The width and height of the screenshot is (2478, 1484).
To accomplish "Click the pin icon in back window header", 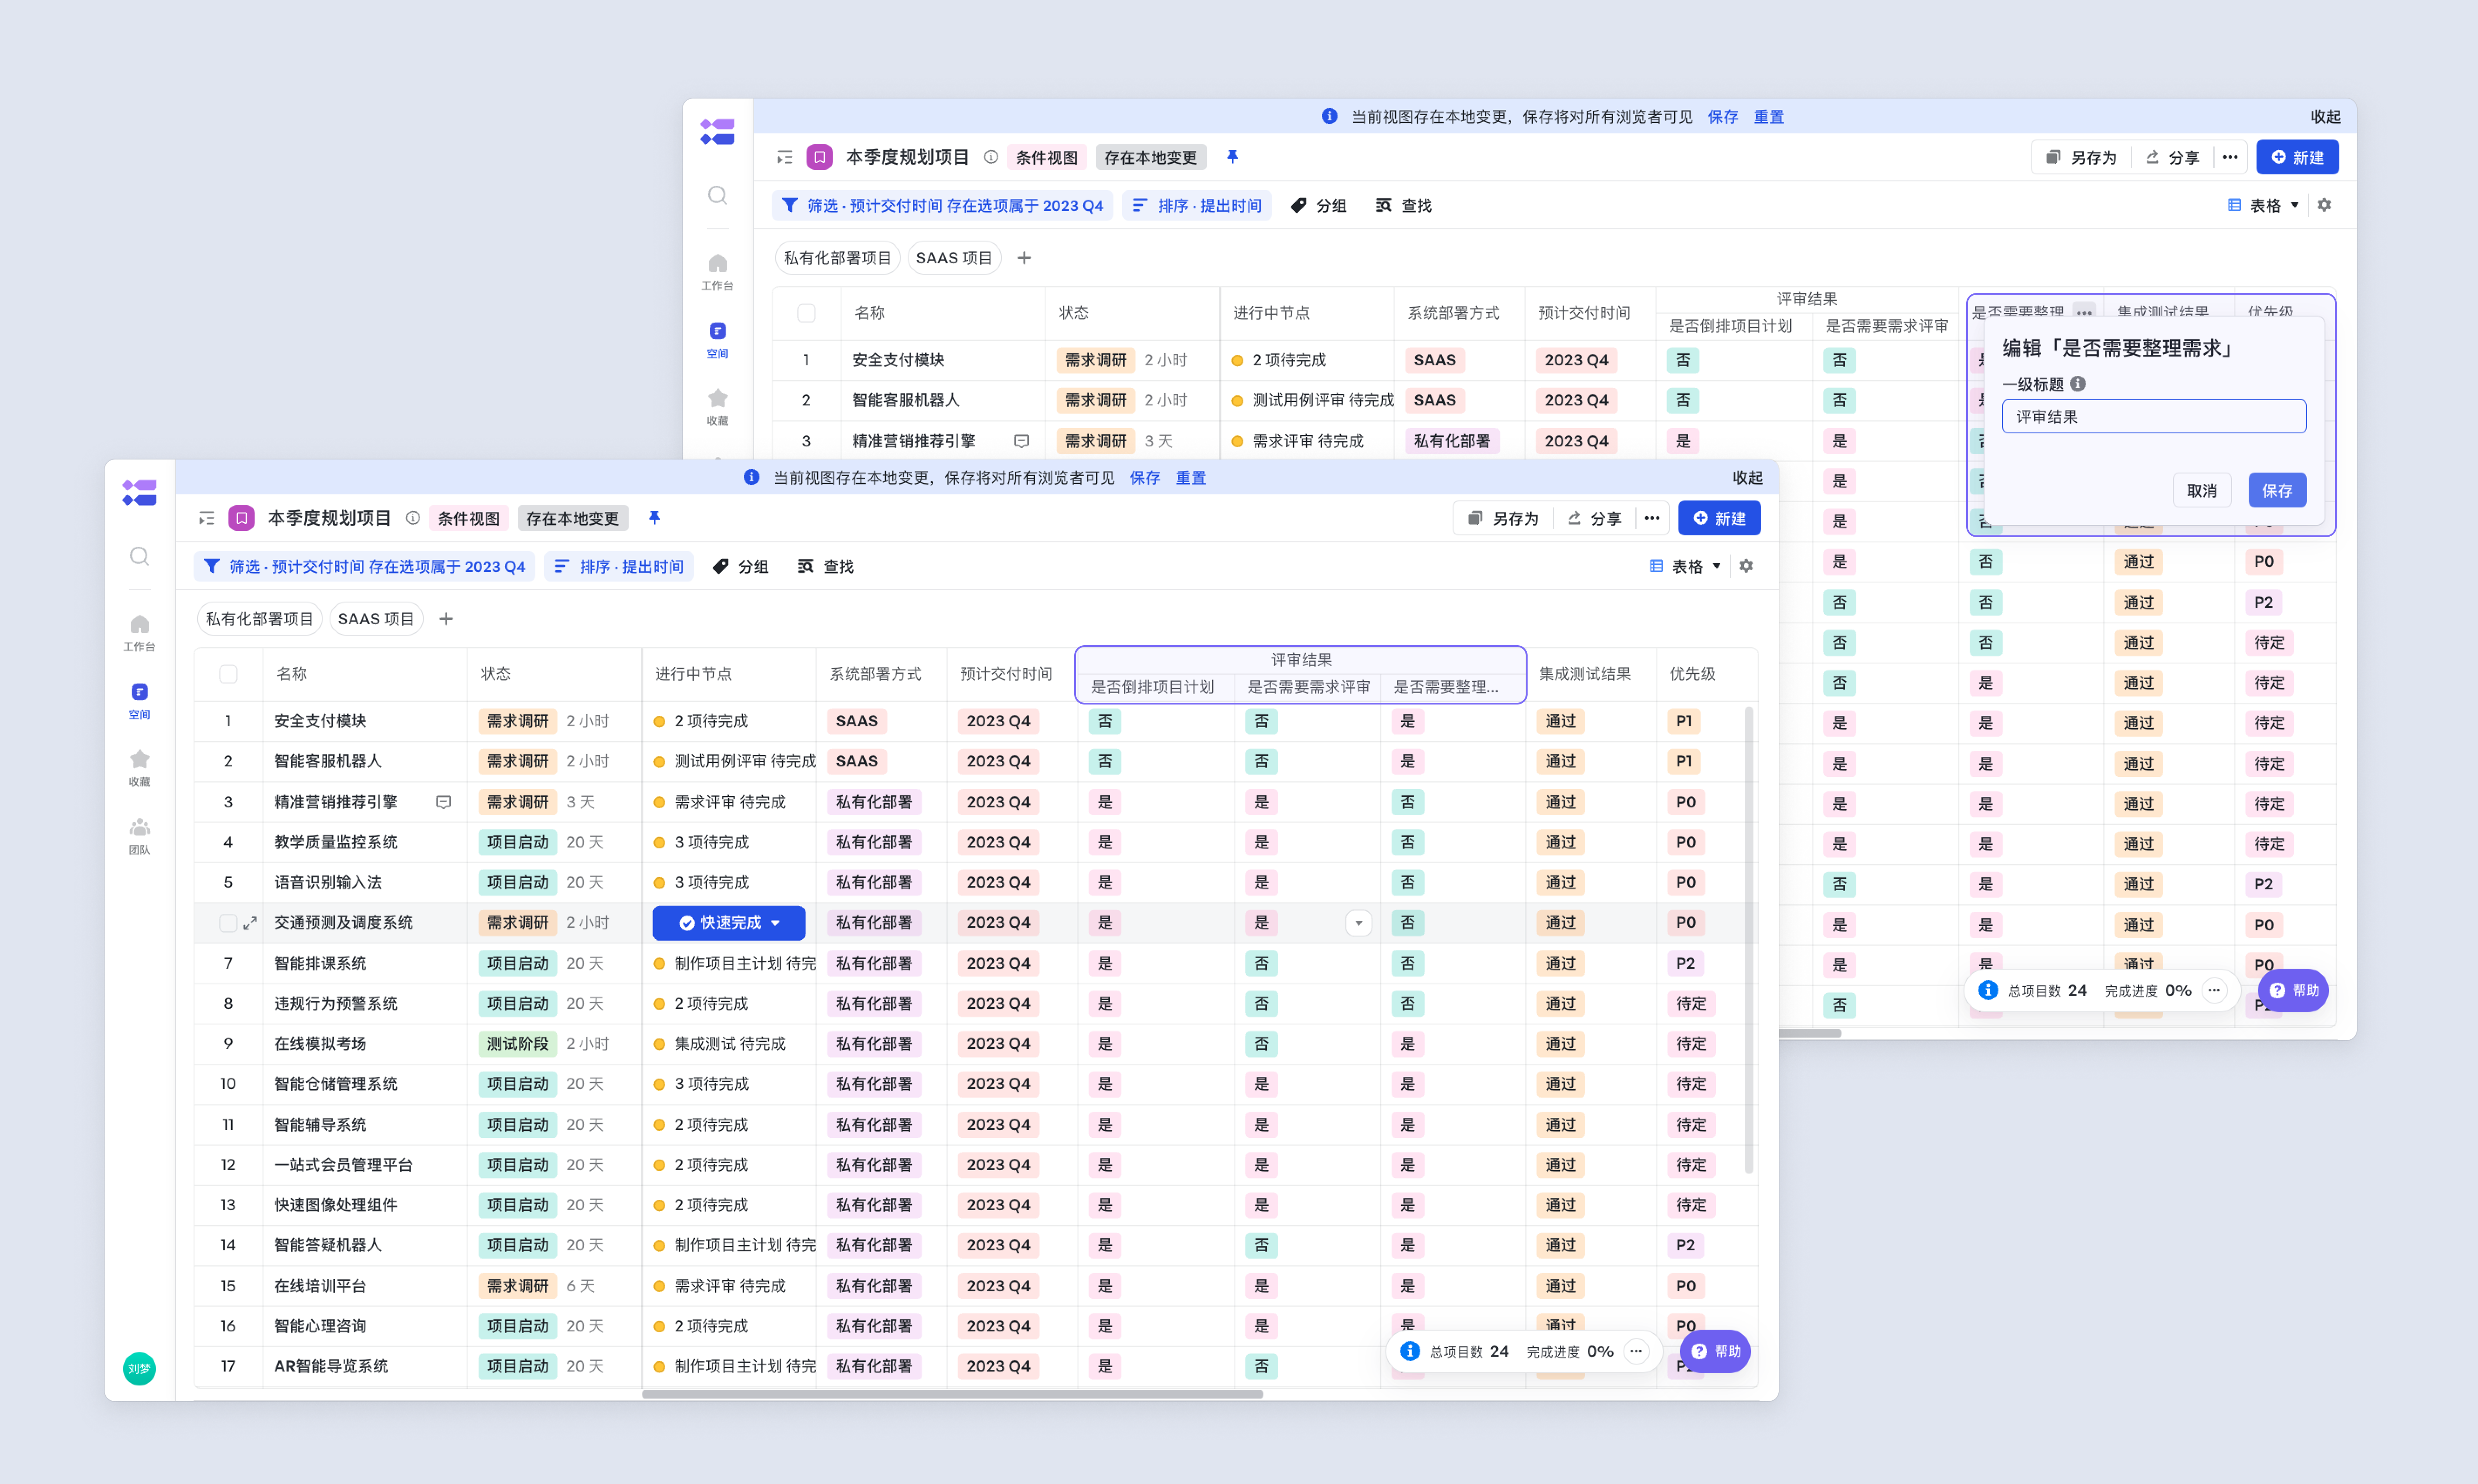I will click(x=1232, y=157).
